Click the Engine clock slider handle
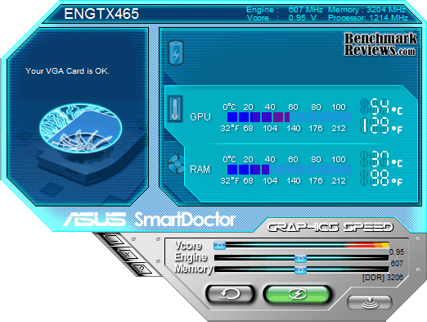Image resolution: width=427 pixels, height=322 pixels. pyautogui.click(x=301, y=258)
